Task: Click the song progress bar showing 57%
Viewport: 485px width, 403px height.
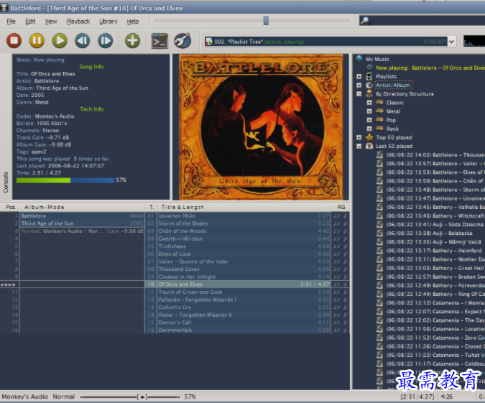Action: (65, 180)
